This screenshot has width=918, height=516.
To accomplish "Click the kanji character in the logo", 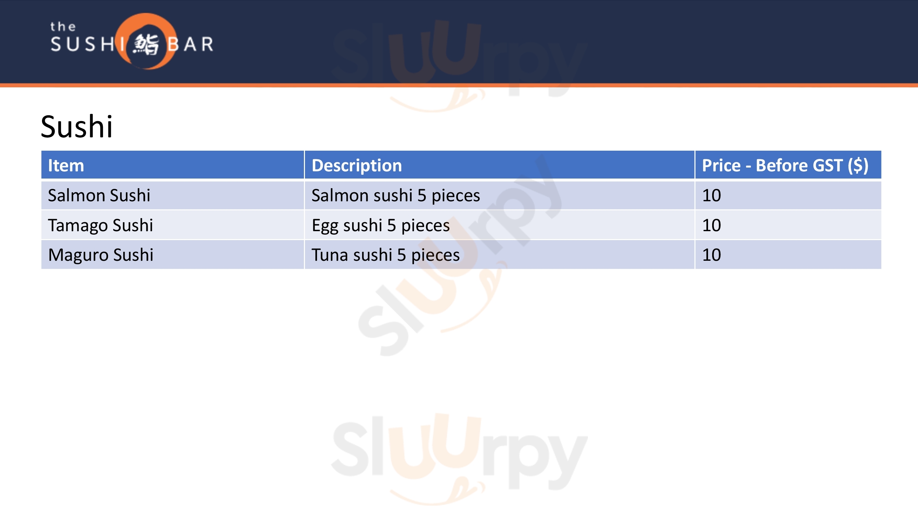I will [x=146, y=44].
